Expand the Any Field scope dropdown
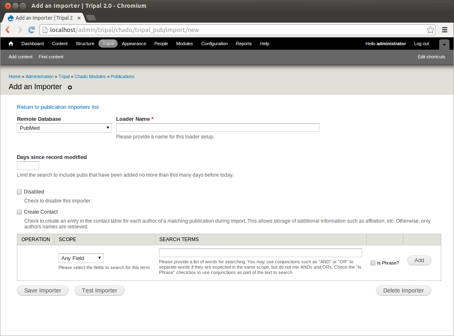This screenshot has height=336, width=454. tap(81, 258)
